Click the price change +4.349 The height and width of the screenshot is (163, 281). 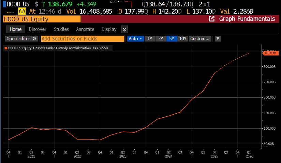tap(86, 4)
